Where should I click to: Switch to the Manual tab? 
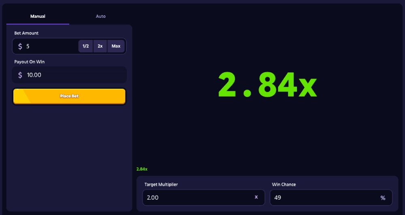pos(38,16)
